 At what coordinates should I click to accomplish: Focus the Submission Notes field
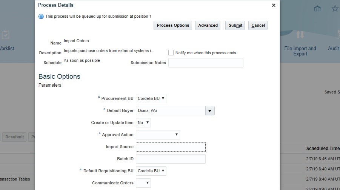pos(206,63)
